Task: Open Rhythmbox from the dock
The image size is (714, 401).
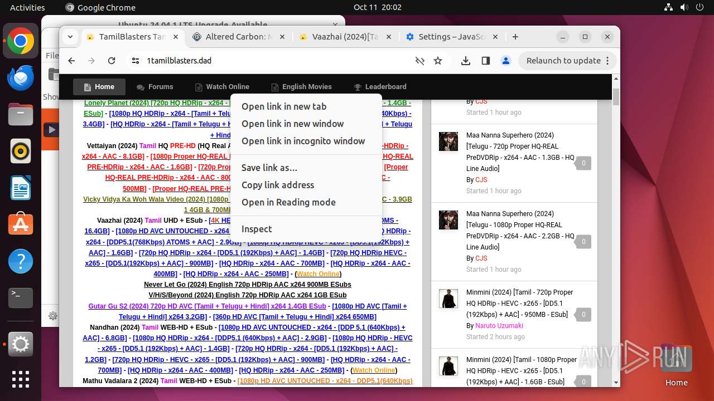Action: coord(21,151)
